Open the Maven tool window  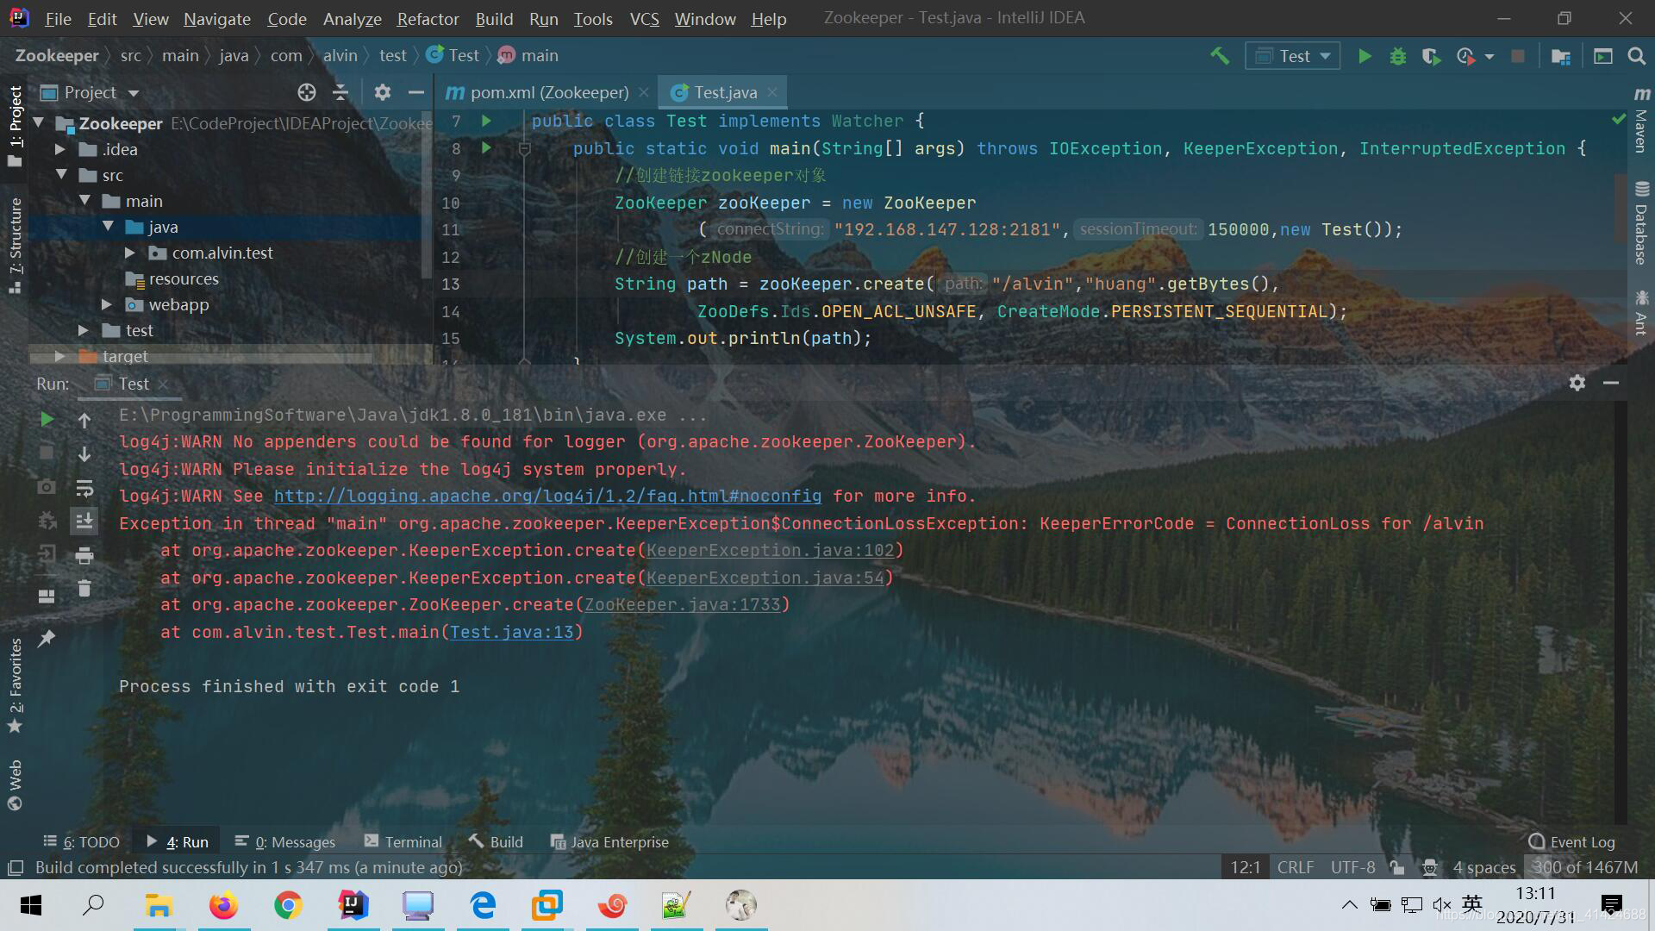(1641, 121)
